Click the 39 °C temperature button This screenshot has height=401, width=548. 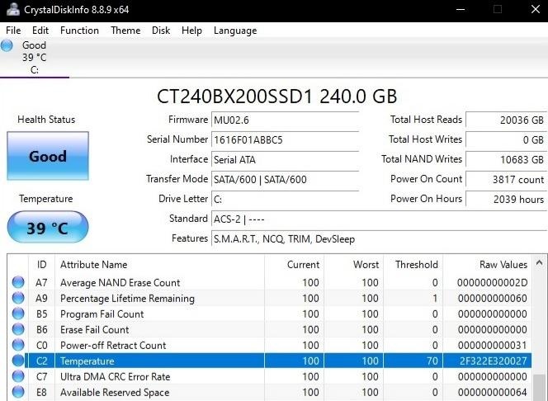pyautogui.click(x=48, y=227)
